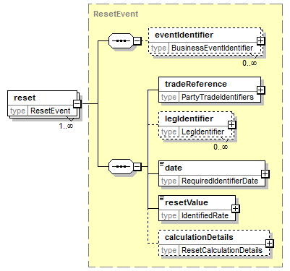The image size is (290, 271).
Task: Collapse the upper sequence compositor minus box
Action: tap(137, 41)
